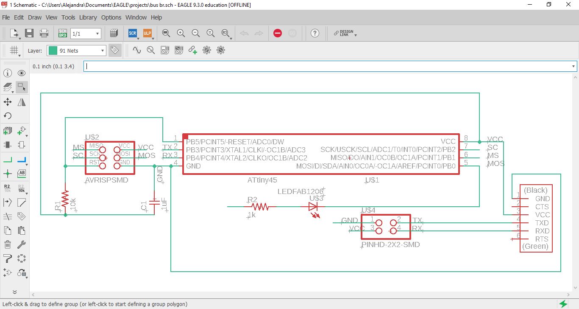Screen dimensions: 579x309
Task: Click the red Stop command icon
Action: (x=278, y=33)
